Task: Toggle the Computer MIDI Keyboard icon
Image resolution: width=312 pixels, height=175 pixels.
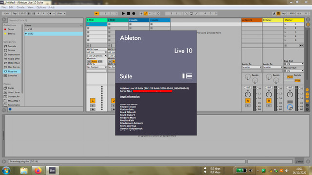Action: tap(278, 14)
